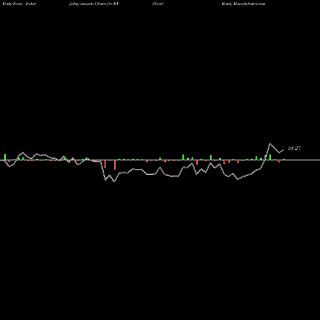The width and height of the screenshot is (320, 320).
Task: Click the '(Woori' header text
Action: (x=157, y=4)
